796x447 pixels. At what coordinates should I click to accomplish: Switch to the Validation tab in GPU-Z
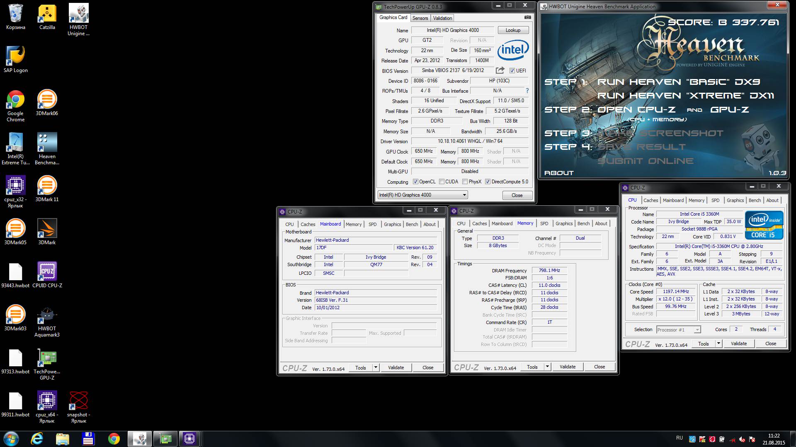(442, 18)
